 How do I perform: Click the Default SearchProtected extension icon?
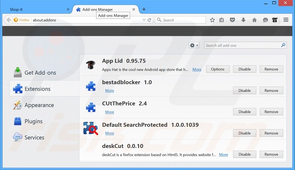click(x=91, y=128)
